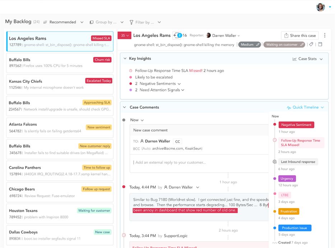Click the sort icon beside Recommended
The width and height of the screenshot is (335, 248).
[45, 22]
